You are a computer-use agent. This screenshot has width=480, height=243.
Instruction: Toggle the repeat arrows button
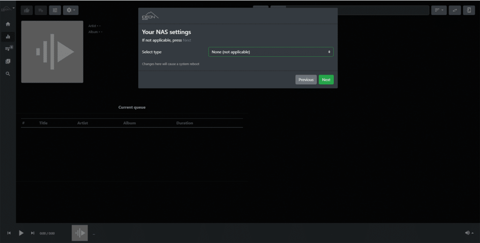pos(454,10)
